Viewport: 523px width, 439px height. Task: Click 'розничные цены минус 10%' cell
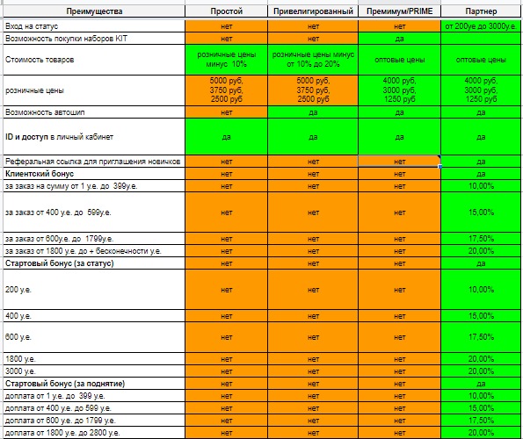pos(226,60)
